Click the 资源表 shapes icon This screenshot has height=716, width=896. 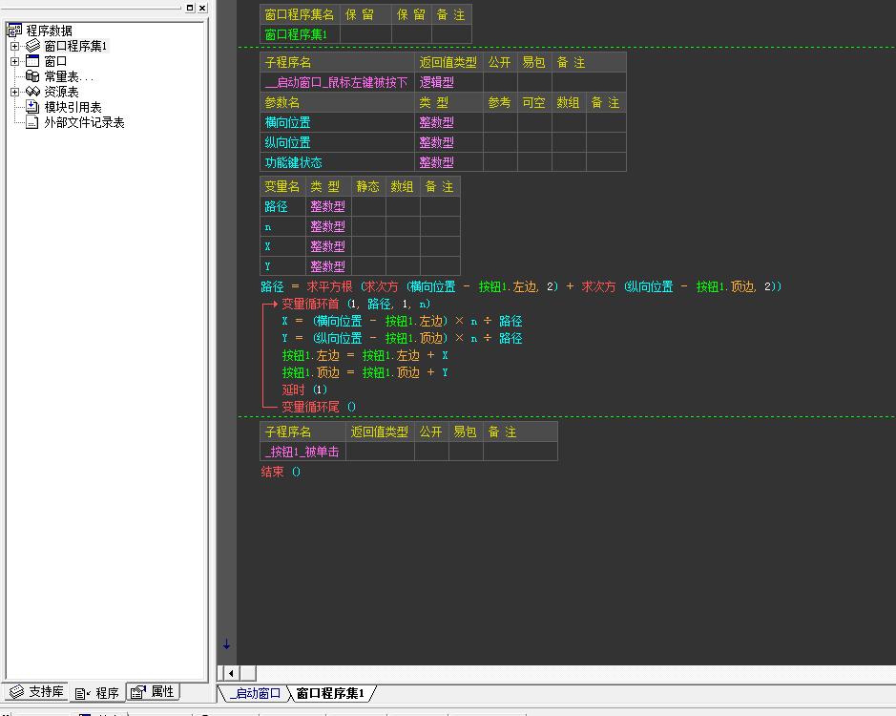[x=33, y=92]
